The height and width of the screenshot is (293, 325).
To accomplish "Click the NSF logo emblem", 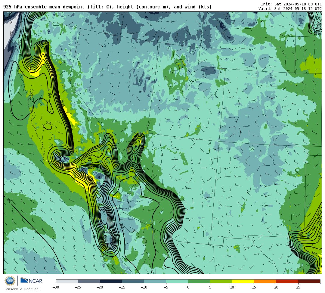I will 10,281.
